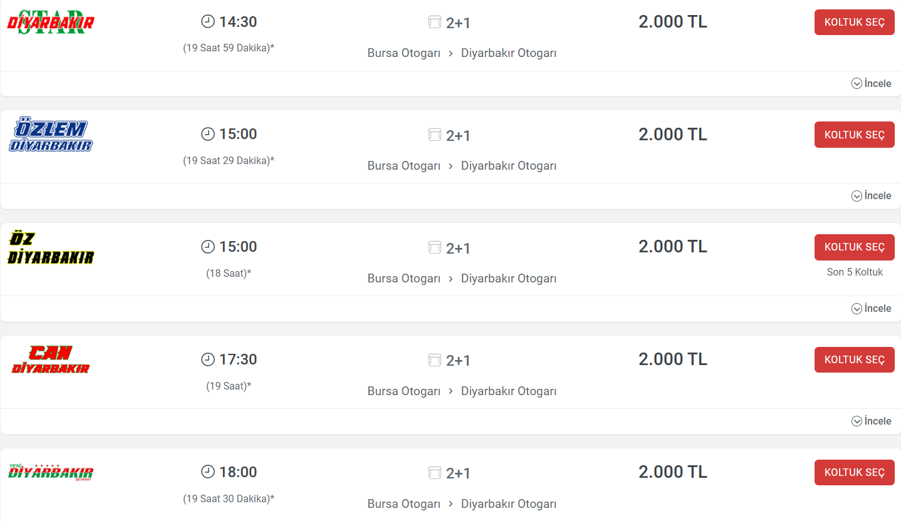Click the Özlem Diyarbakır company logo
The width and height of the screenshot is (901, 521).
point(51,135)
